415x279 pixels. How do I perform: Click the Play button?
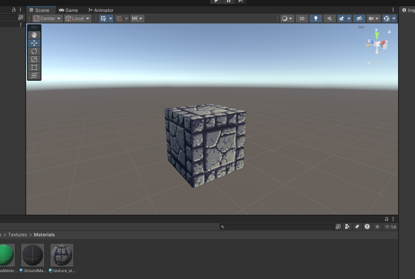216,1
